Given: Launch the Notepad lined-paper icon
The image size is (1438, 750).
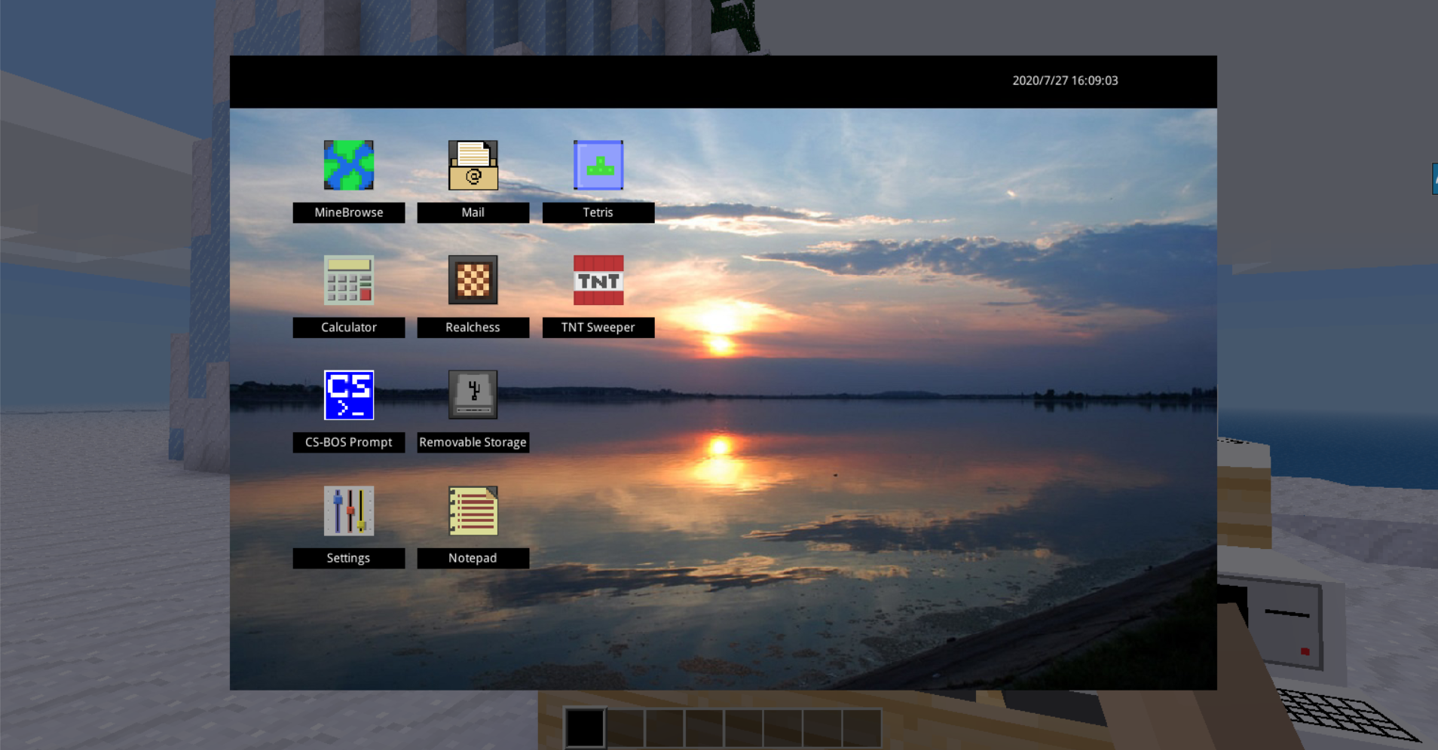Looking at the screenshot, I should pos(473,511).
